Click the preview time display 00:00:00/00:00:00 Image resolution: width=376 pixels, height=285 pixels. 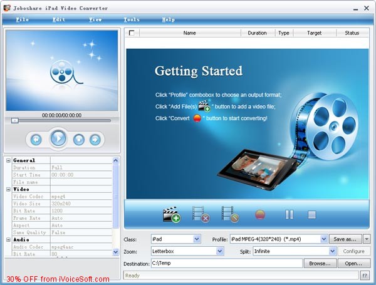pyautogui.click(x=61, y=115)
